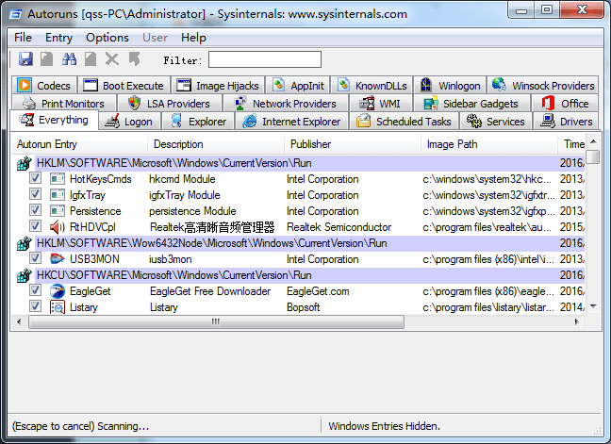Open the Entry menu
Image resolution: width=611 pixels, height=444 pixels.
click(x=58, y=38)
